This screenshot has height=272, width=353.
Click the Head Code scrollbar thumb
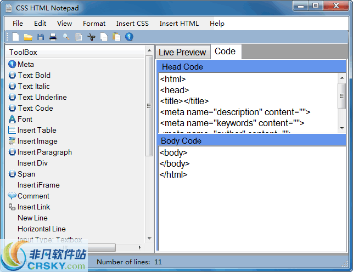pyautogui.click(x=341, y=96)
